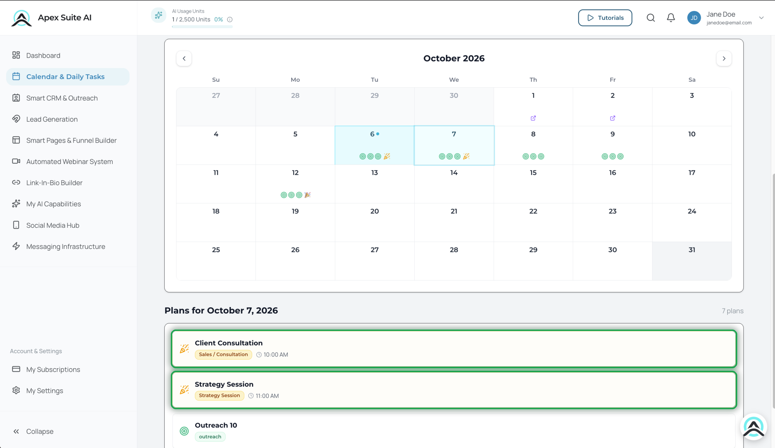Select October 31 in calendar
Screen dimensions: 775x448
(692, 261)
